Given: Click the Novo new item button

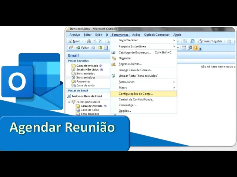Looking at the screenshot, I should pyautogui.click(x=74, y=41).
